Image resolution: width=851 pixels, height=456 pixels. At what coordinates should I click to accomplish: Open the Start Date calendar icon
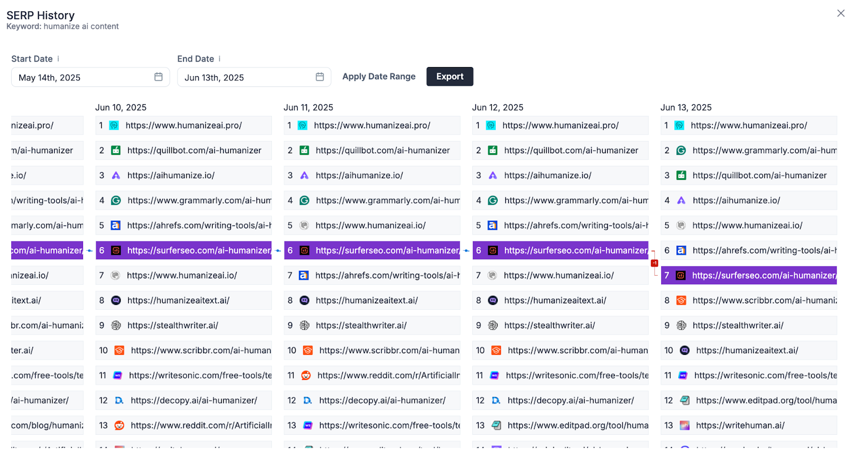click(158, 77)
